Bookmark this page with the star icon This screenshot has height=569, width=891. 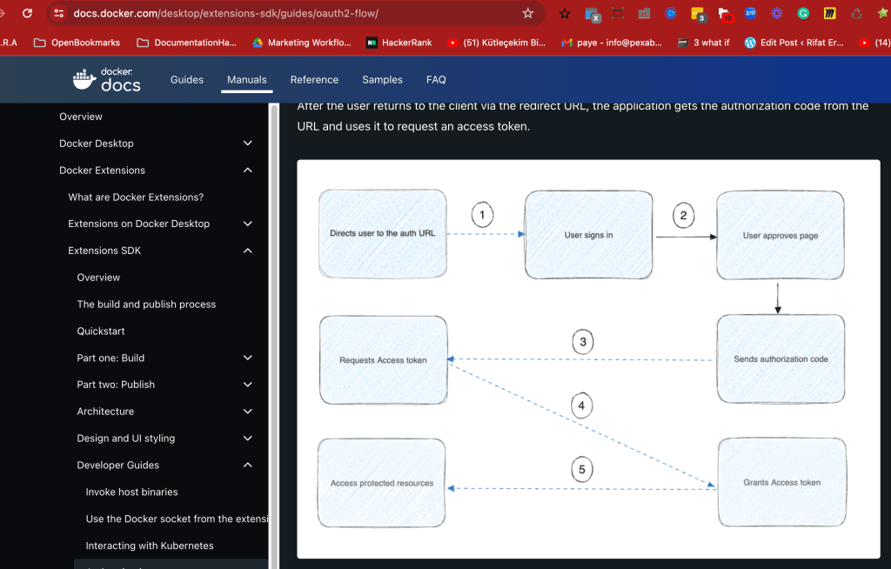pyautogui.click(x=528, y=13)
